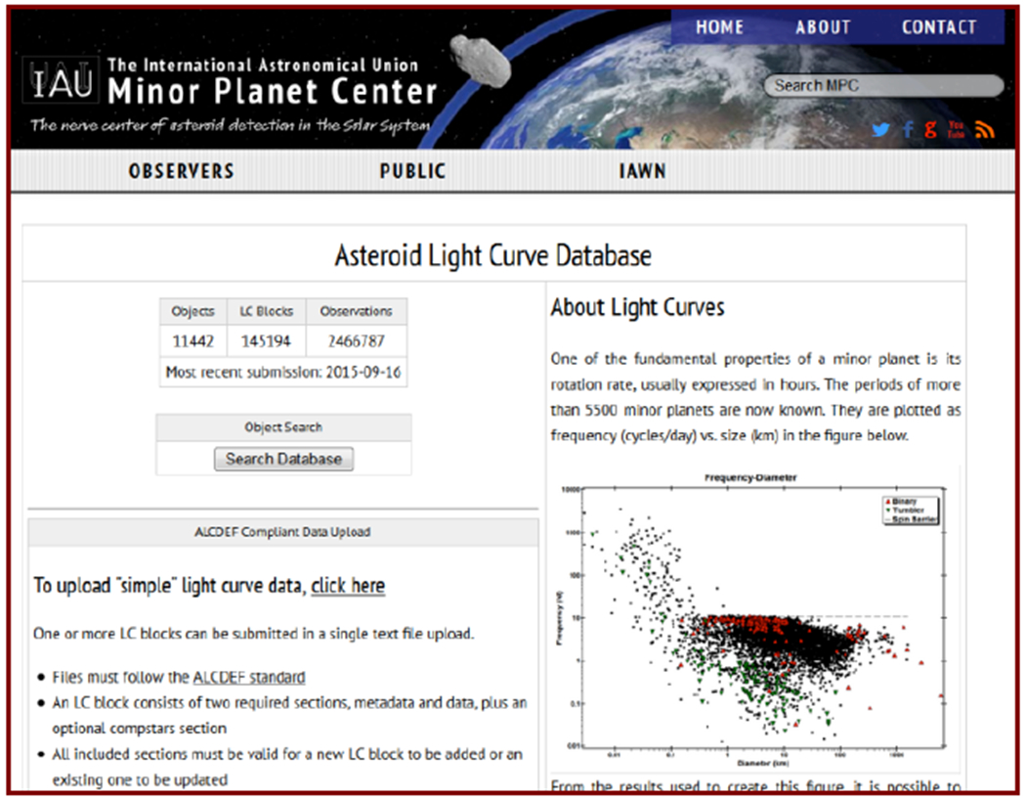This screenshot has height=800, width=1026.
Task: Click the asteroid image in banner
Action: (x=482, y=61)
